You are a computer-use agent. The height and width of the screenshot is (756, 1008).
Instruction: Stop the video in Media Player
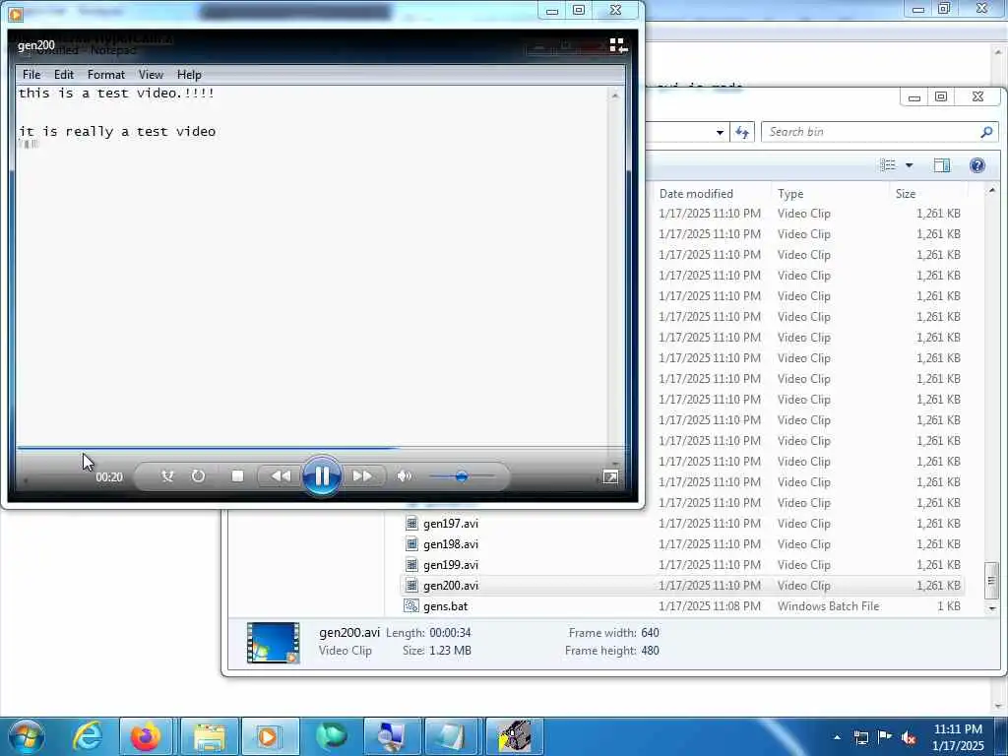(237, 476)
